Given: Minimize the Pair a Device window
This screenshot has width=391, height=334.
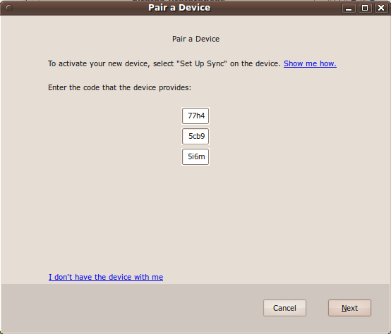Looking at the screenshot, I should pyautogui.click(x=349, y=8).
